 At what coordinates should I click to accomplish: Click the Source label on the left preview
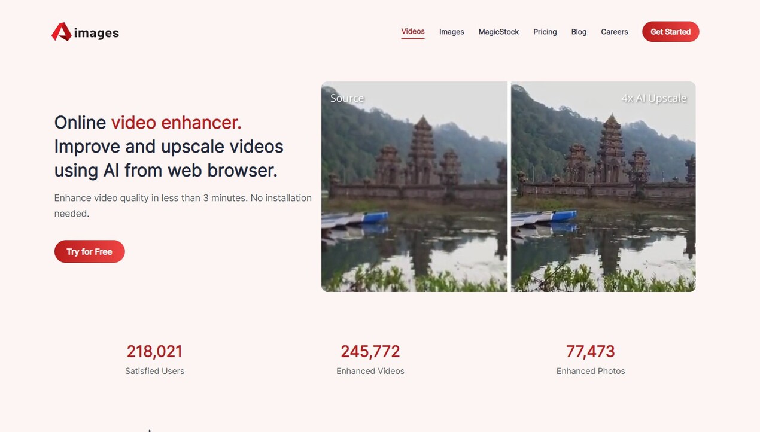347,98
